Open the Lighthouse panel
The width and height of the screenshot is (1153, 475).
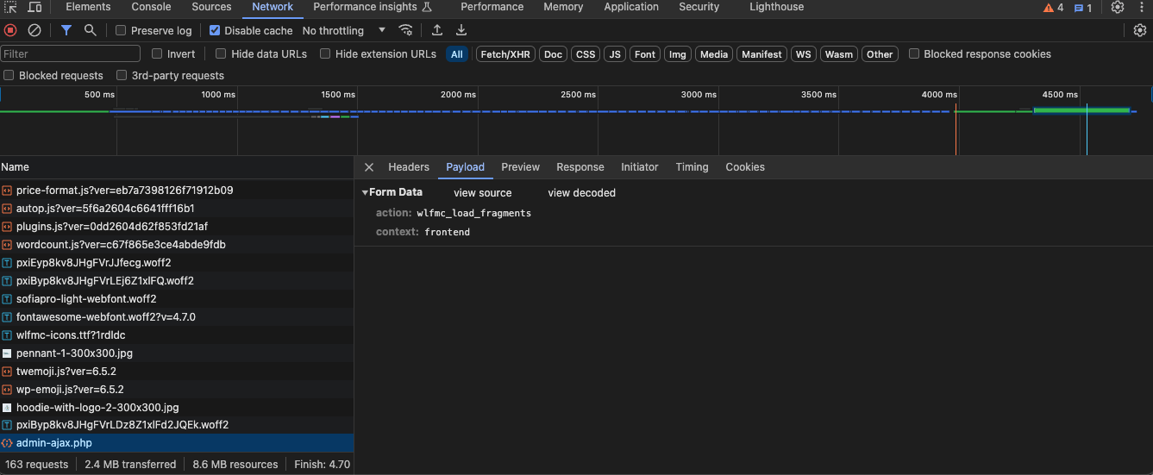776,7
